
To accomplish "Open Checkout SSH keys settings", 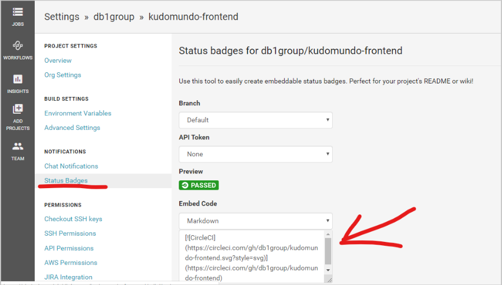I will [x=73, y=219].
